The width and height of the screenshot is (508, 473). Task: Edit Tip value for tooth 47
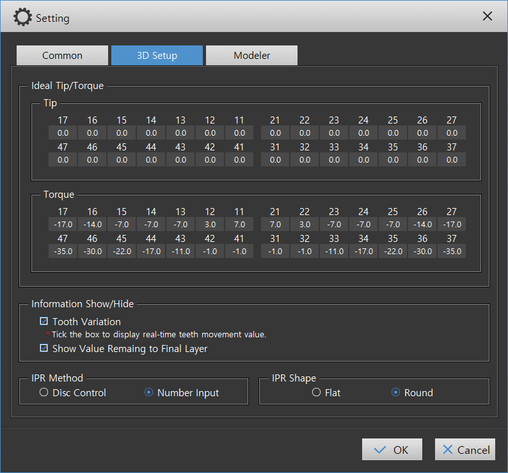(x=63, y=159)
